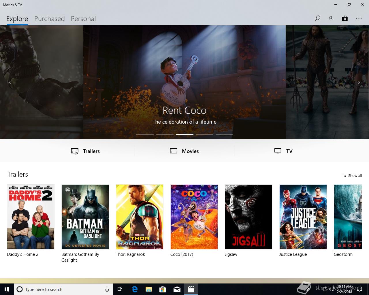
Task: Open the Geostorm poster
Action: 348,217
